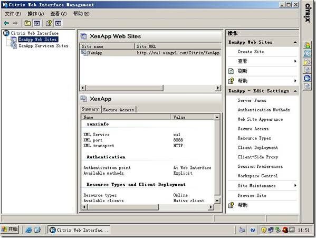Viewport: 316px width, 238px height.
Task: Click scroll down arrow in summary panel
Action: pyautogui.click(x=217, y=201)
